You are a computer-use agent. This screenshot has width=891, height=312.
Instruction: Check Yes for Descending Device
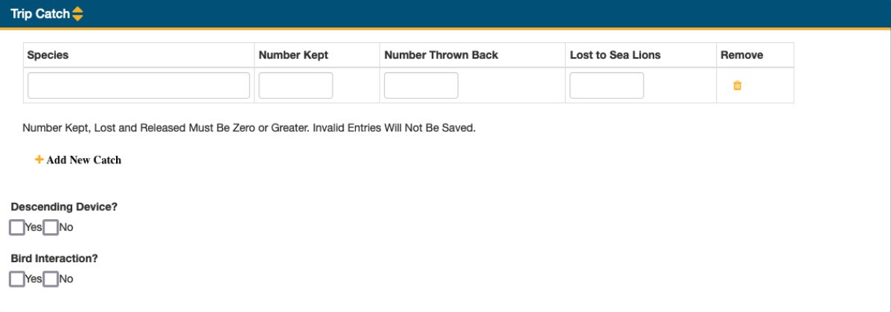tap(17, 227)
